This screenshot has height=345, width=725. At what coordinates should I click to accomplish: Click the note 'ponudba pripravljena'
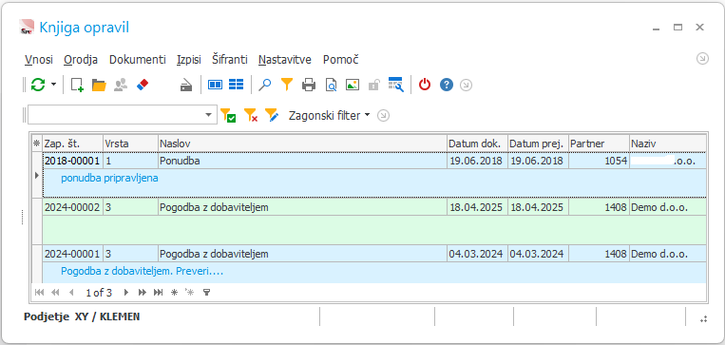point(109,179)
